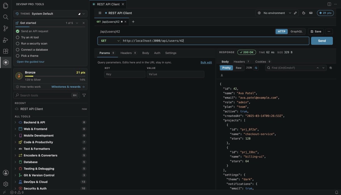This screenshot has height=195, width=341.
Task: Click the notifications bell in the status bar
Action: pyautogui.click(x=336, y=192)
